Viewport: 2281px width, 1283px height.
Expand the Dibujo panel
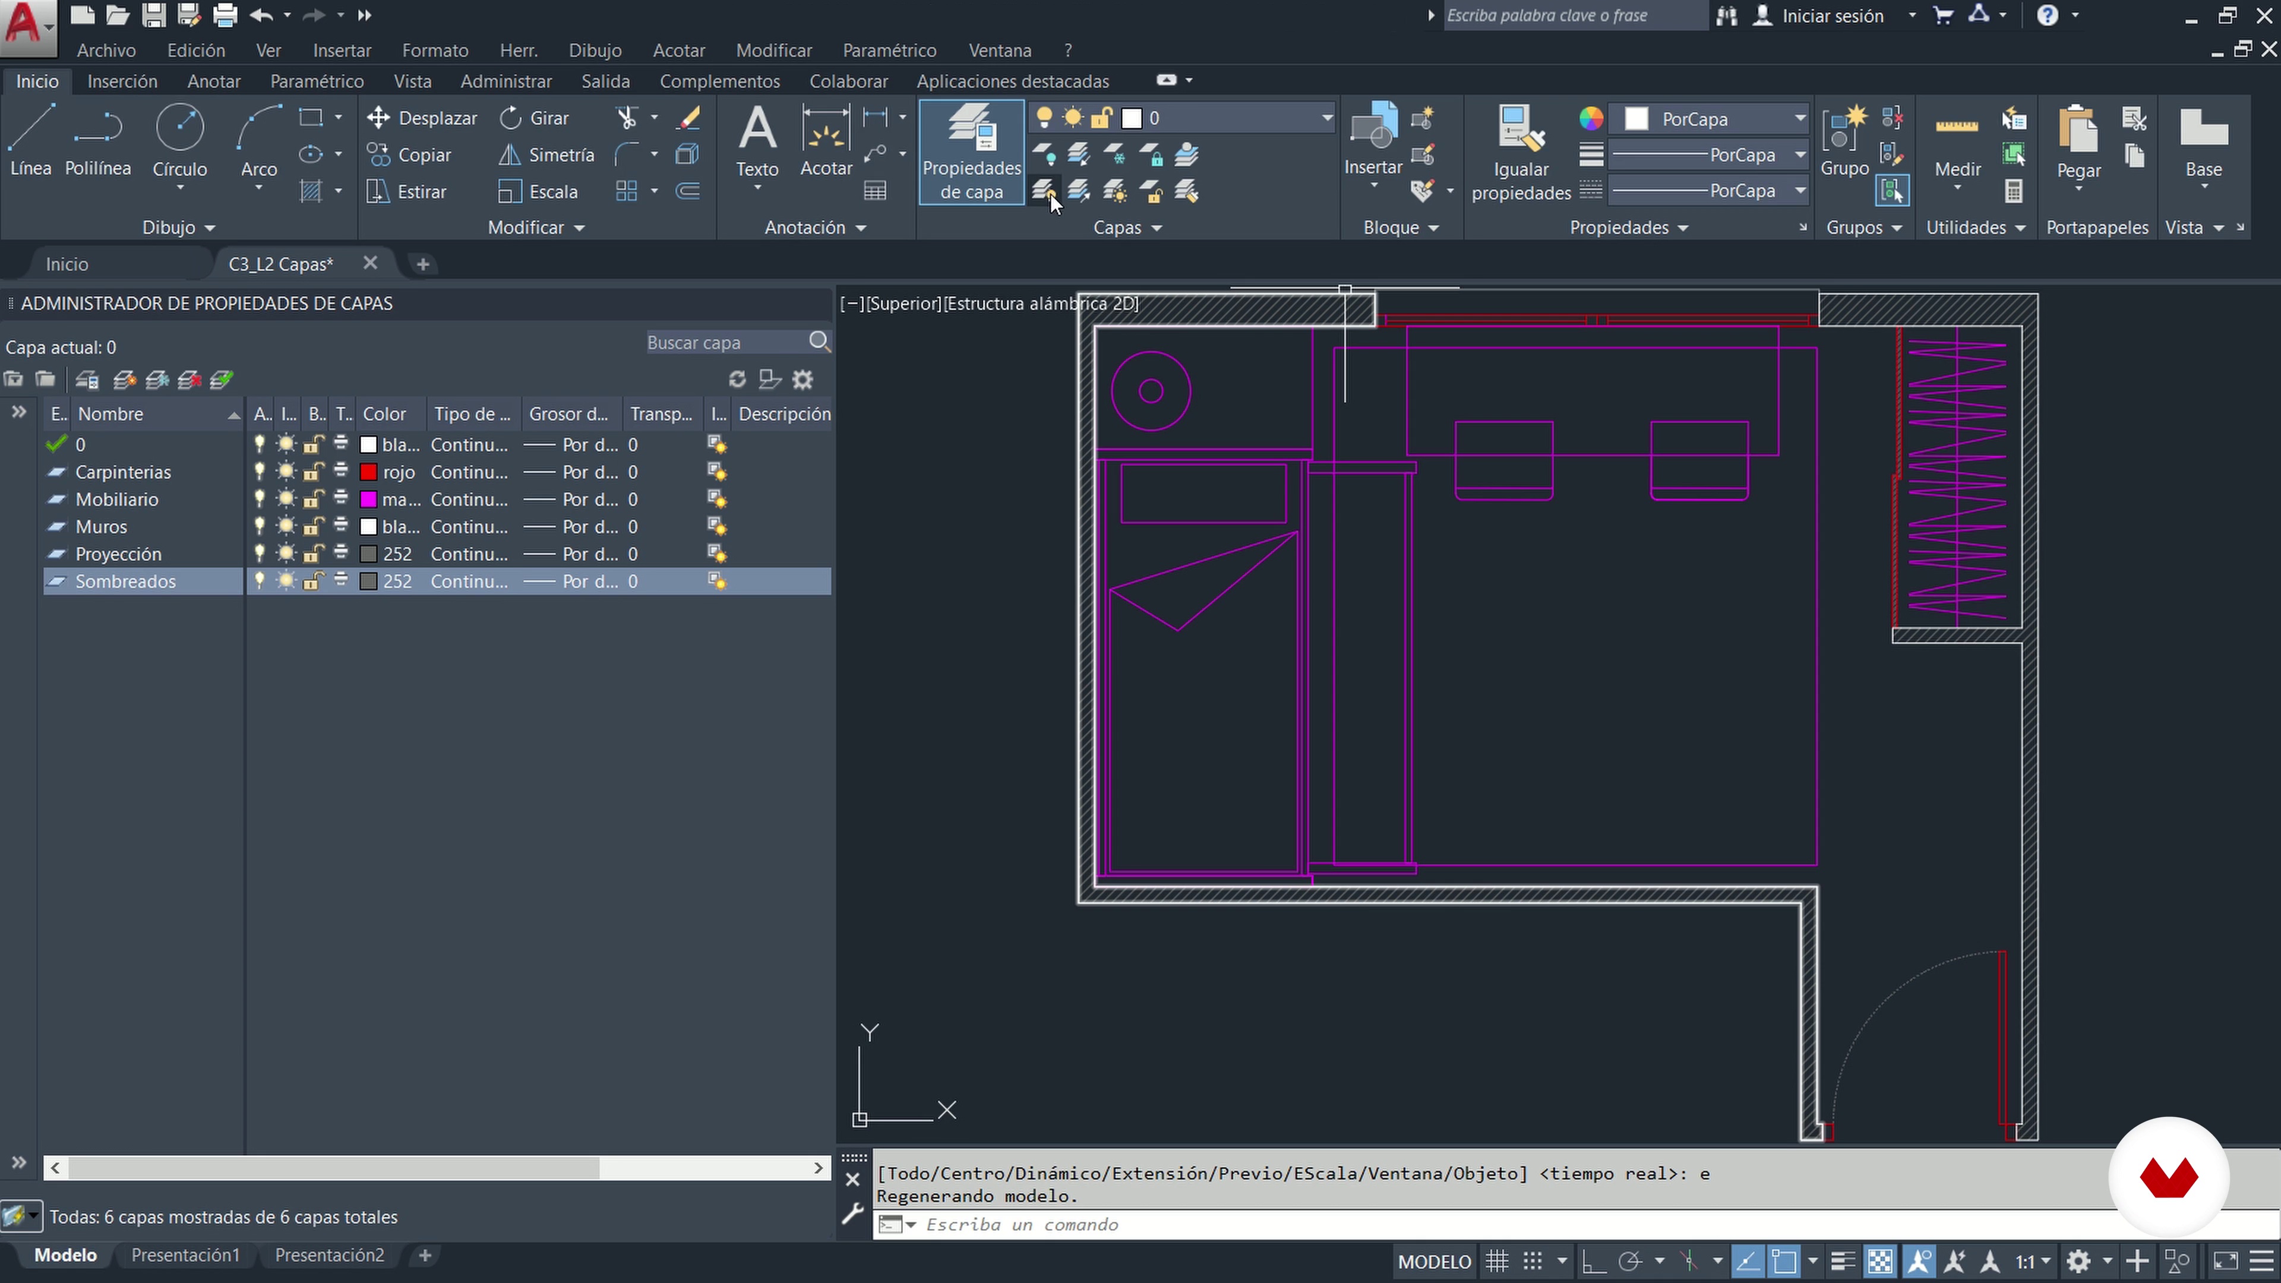[179, 227]
